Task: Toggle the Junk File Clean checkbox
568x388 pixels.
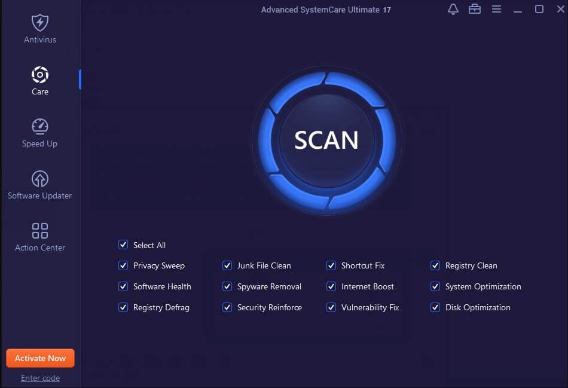Action: [x=227, y=265]
